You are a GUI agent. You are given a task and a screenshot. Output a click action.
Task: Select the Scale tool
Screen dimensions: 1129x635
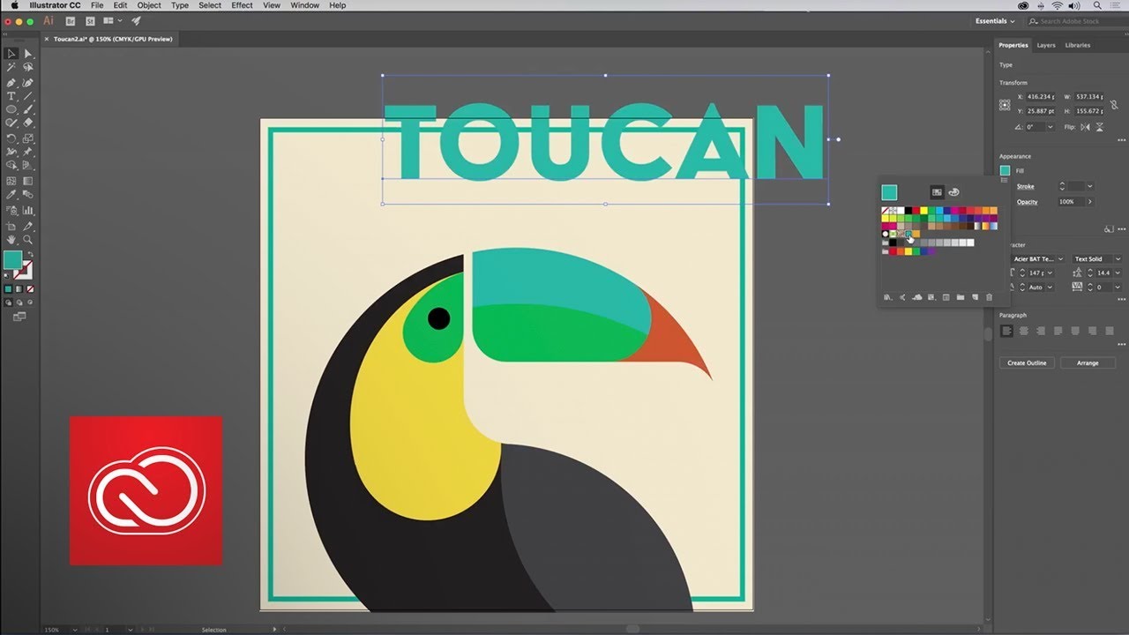[x=28, y=138]
